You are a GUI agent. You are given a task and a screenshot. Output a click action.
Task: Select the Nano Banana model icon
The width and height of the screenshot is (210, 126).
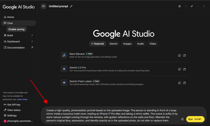(x=64, y=55)
